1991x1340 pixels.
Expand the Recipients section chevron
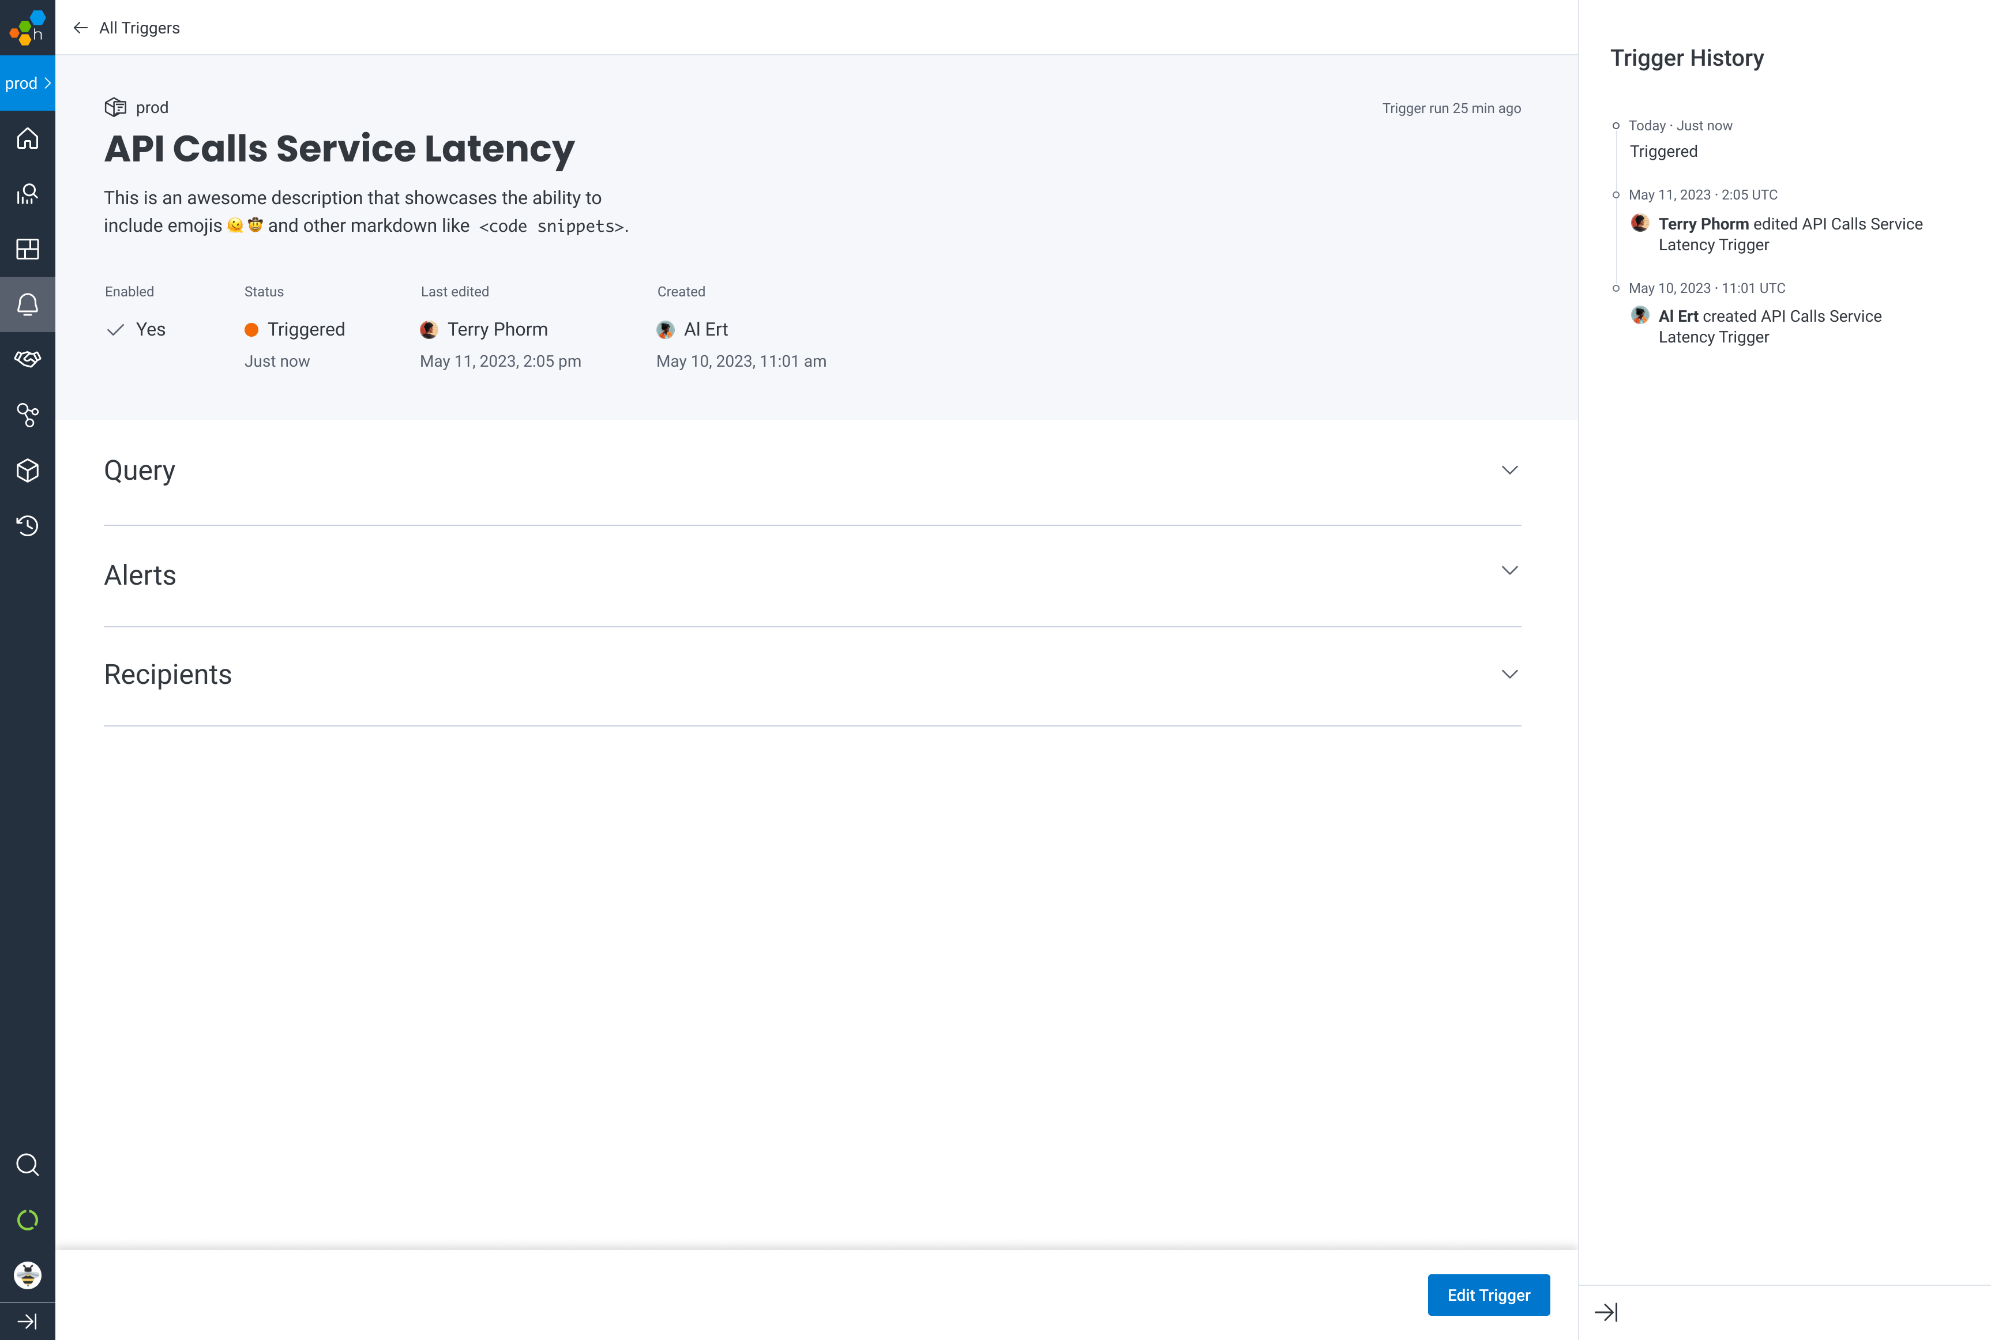point(1509,674)
